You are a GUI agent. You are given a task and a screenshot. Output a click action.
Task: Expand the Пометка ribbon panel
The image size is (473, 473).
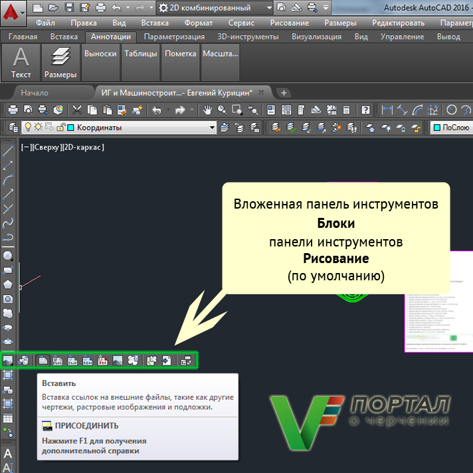(181, 62)
